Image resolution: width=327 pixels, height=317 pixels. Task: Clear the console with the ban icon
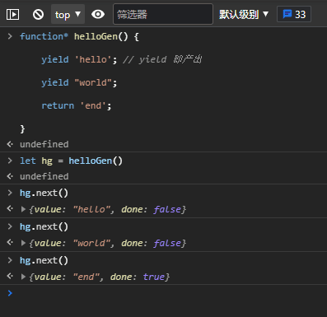(x=38, y=14)
